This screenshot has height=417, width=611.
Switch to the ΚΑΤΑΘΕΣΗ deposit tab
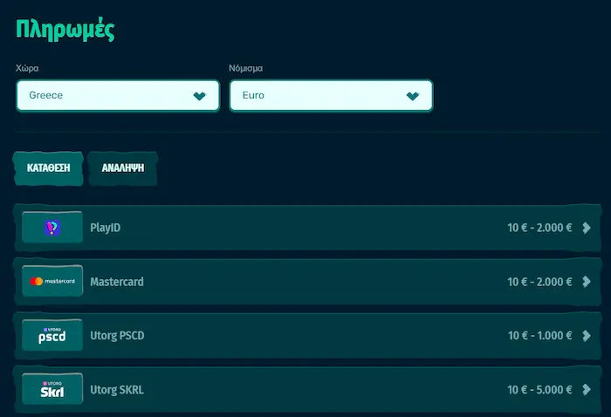[x=48, y=167]
